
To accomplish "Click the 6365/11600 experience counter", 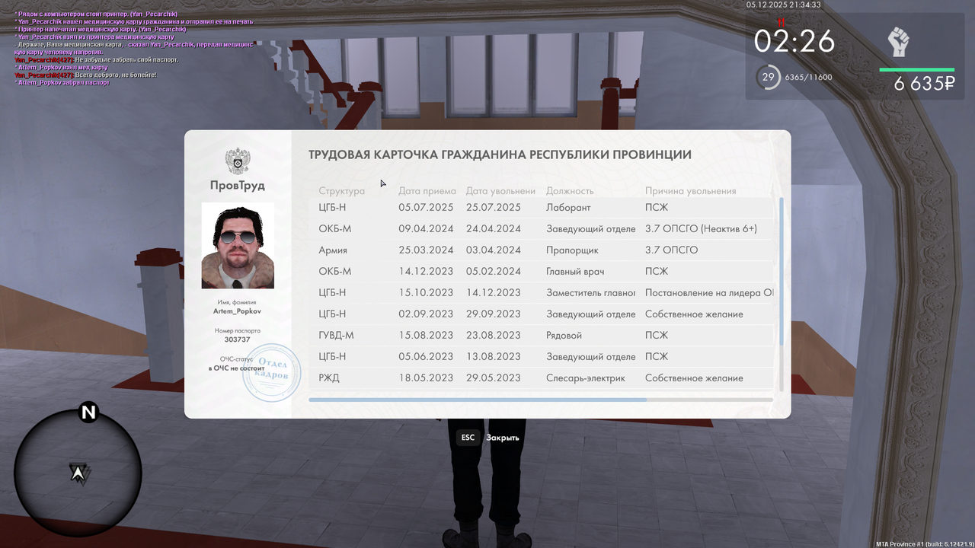I will tap(808, 77).
